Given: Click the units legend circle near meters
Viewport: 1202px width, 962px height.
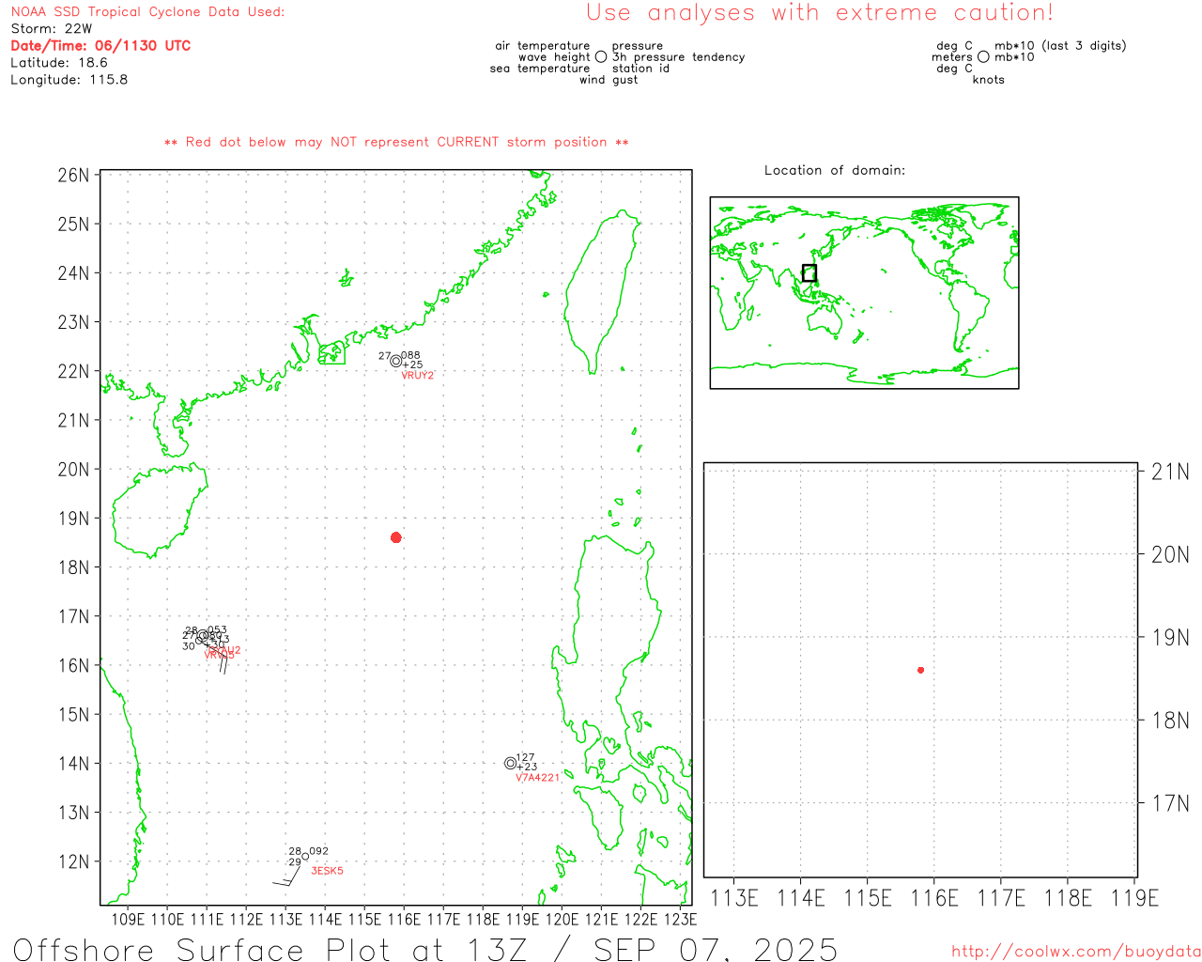Looking at the screenshot, I should click(983, 56).
